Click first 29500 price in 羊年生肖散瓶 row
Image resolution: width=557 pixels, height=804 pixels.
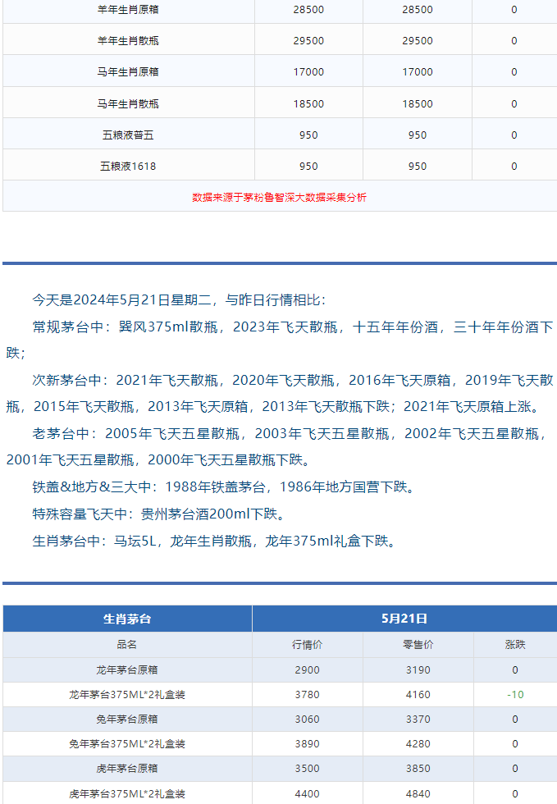(308, 40)
